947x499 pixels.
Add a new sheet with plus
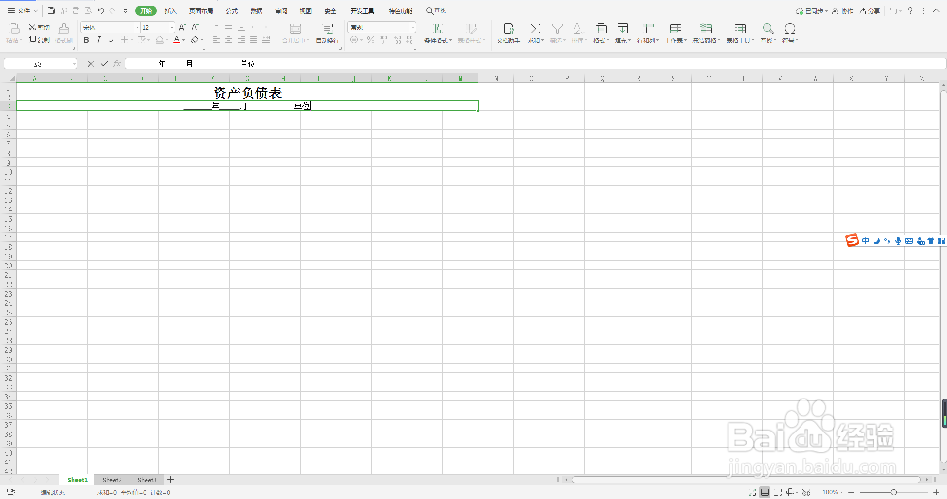coord(171,480)
